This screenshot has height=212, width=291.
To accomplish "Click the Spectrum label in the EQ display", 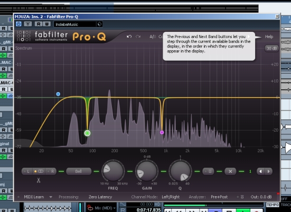I will 24,48.
